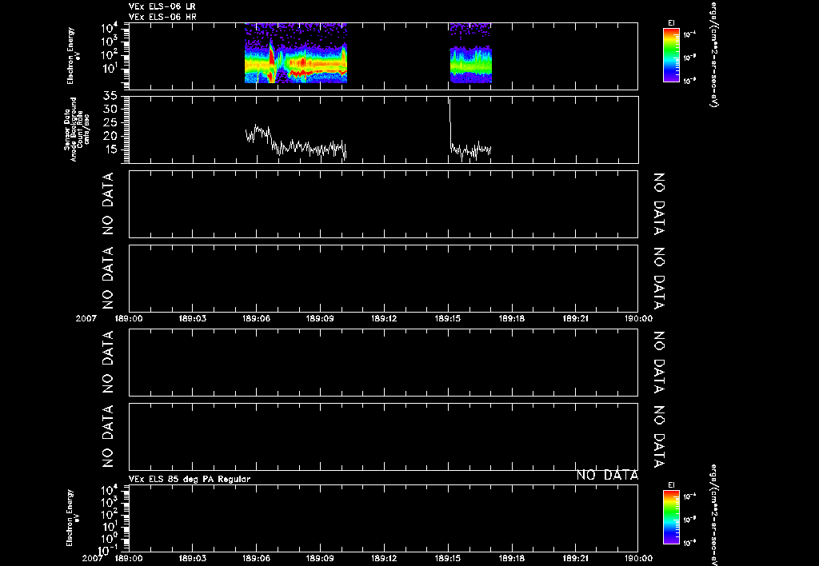Click the "25" value on count rate axis
The image size is (819, 566).
click(110, 122)
